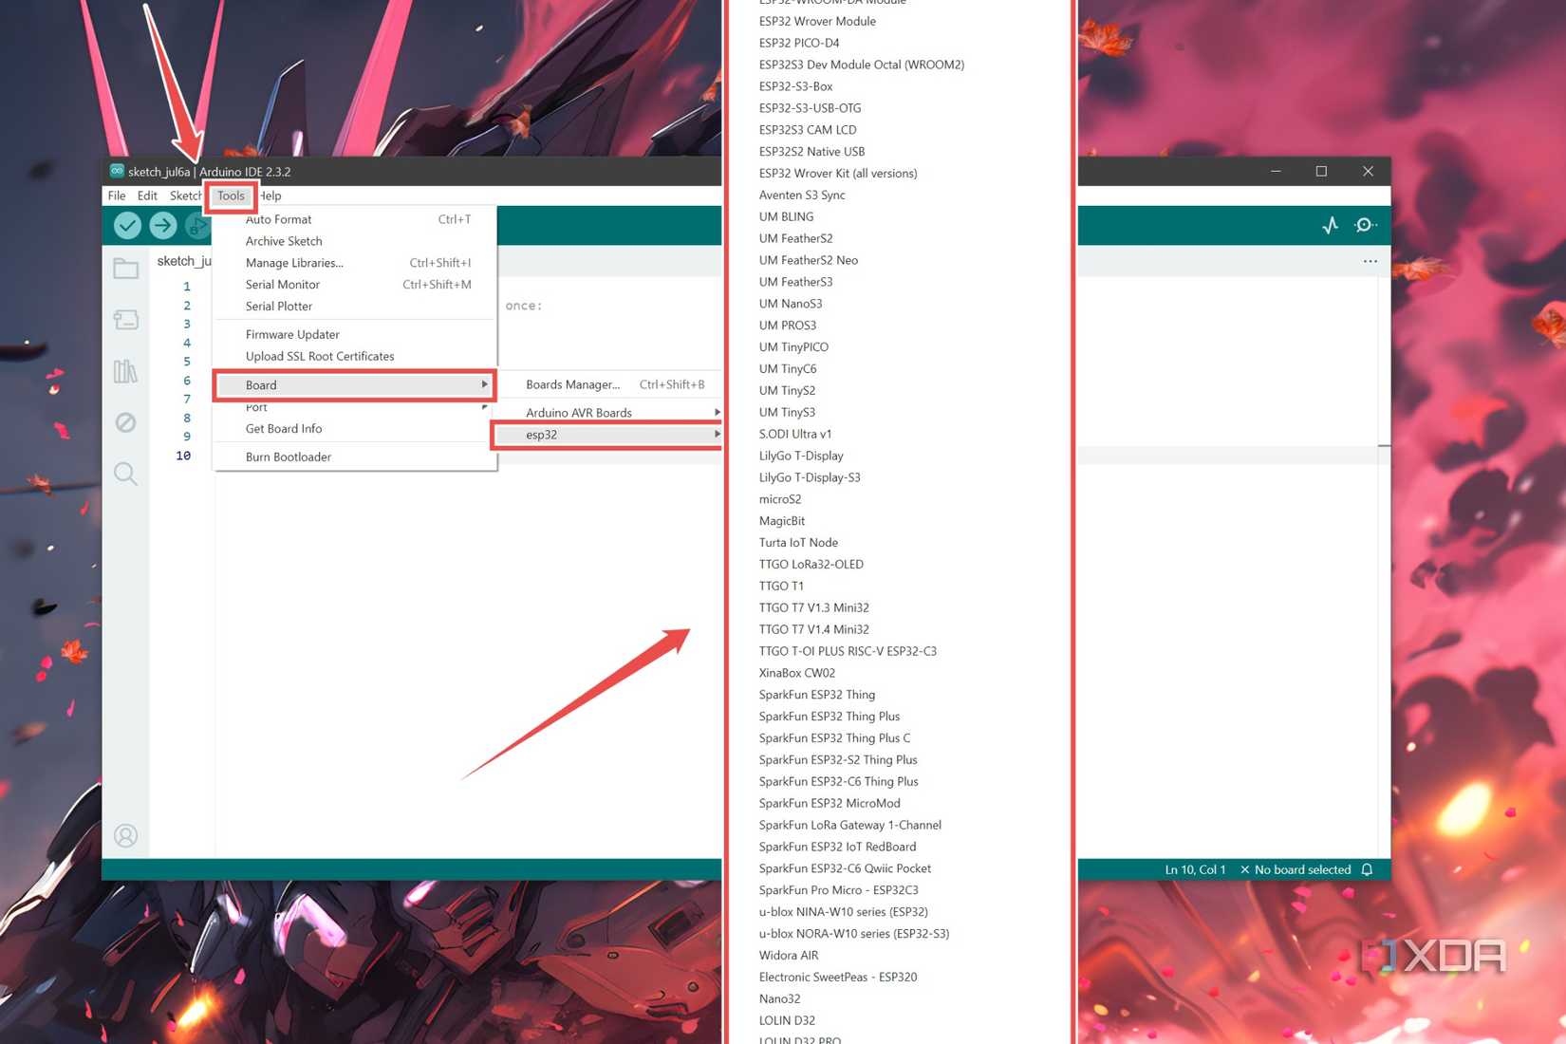This screenshot has width=1566, height=1044.
Task: Select Auto Format menu entry
Action: coord(355,219)
